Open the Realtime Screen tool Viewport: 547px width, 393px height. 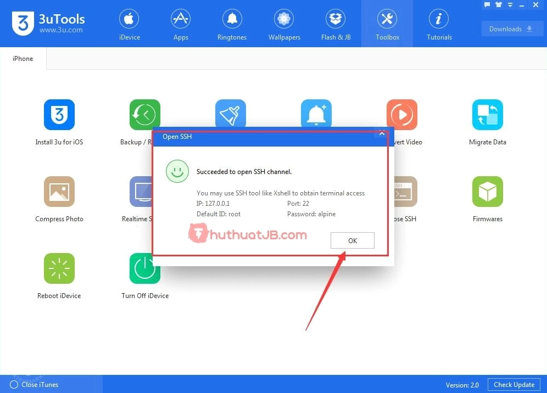(x=141, y=192)
